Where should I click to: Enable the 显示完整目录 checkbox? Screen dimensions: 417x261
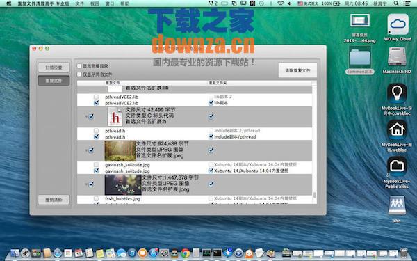coord(79,66)
